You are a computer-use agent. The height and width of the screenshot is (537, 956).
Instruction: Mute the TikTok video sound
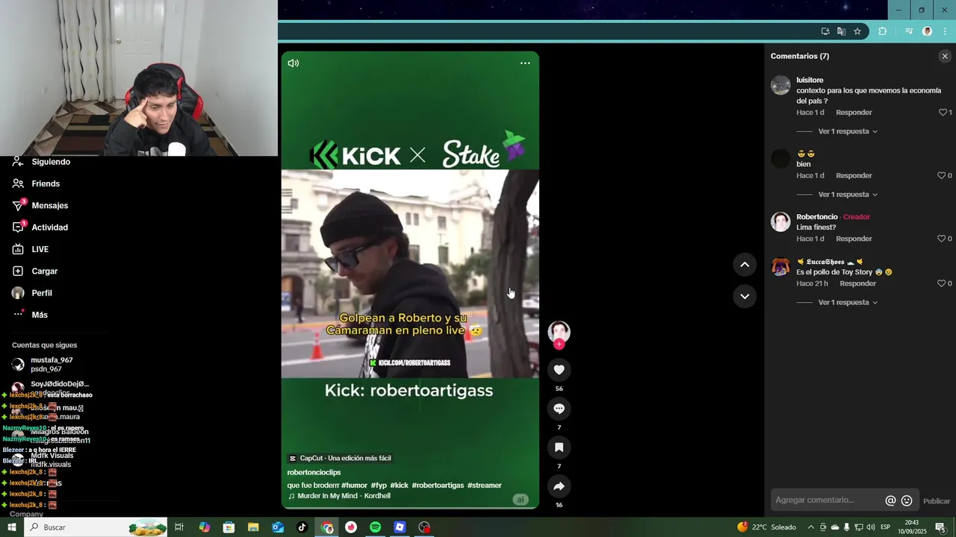pos(294,63)
